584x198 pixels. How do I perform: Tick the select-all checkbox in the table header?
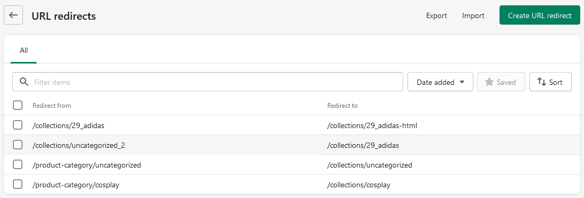coord(18,105)
